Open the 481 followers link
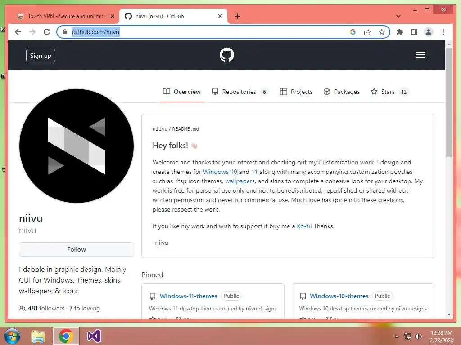This screenshot has height=345, width=461. point(46,308)
